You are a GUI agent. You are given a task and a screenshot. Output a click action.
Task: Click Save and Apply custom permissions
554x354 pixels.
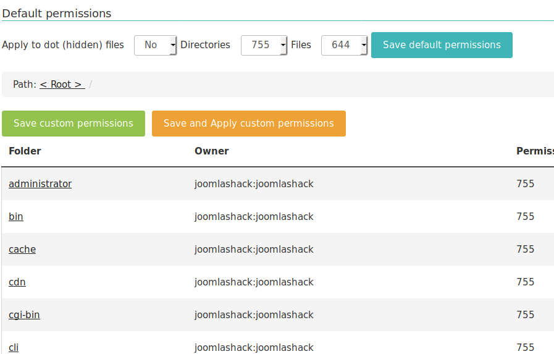(248, 124)
